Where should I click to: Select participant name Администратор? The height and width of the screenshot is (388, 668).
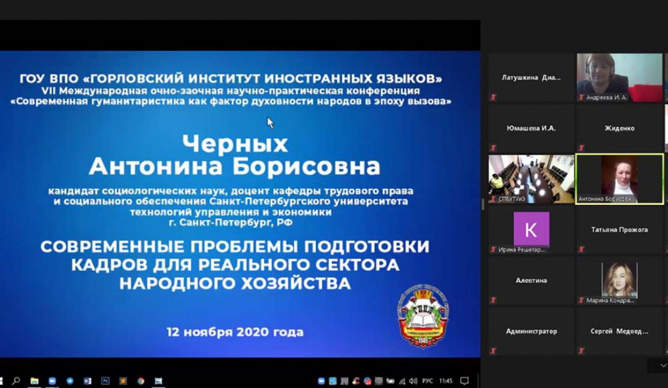point(531,331)
